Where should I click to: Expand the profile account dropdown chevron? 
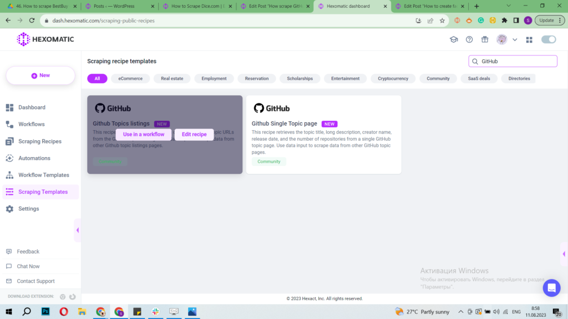pyautogui.click(x=515, y=39)
